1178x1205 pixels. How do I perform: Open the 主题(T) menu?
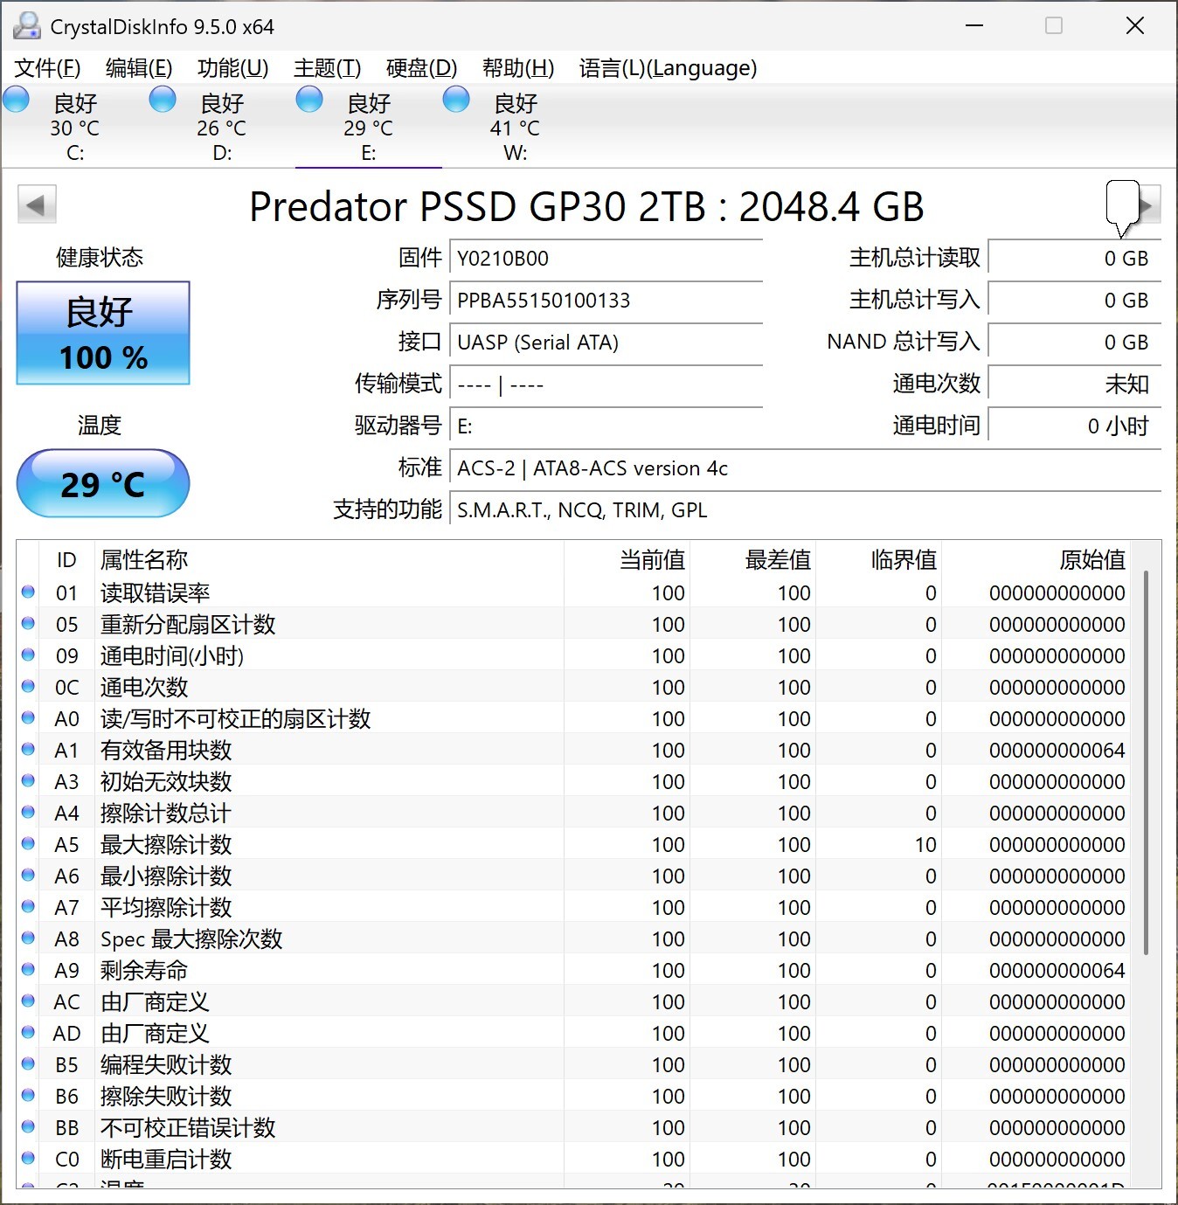(x=327, y=68)
